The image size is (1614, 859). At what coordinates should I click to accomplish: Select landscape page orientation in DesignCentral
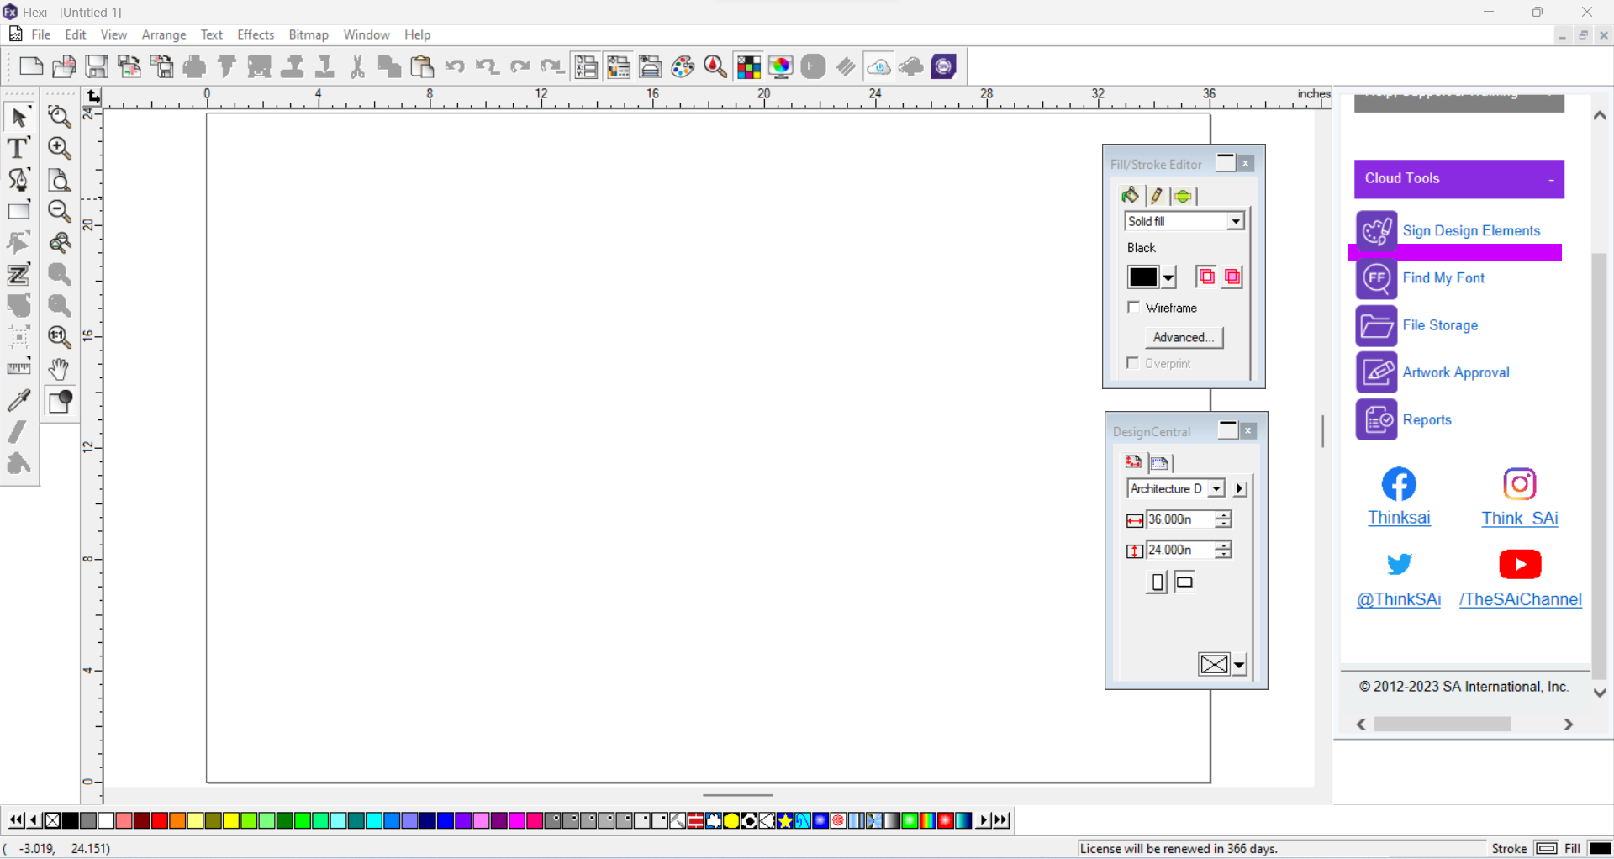point(1184,582)
